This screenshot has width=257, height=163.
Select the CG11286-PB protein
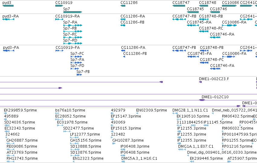click(124, 57)
